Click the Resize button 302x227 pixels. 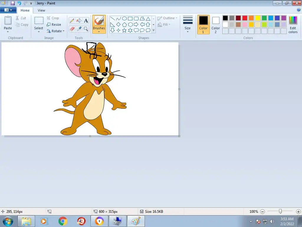click(x=54, y=25)
